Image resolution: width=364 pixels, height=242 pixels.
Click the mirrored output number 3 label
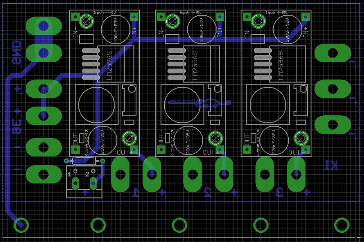coord(280,193)
